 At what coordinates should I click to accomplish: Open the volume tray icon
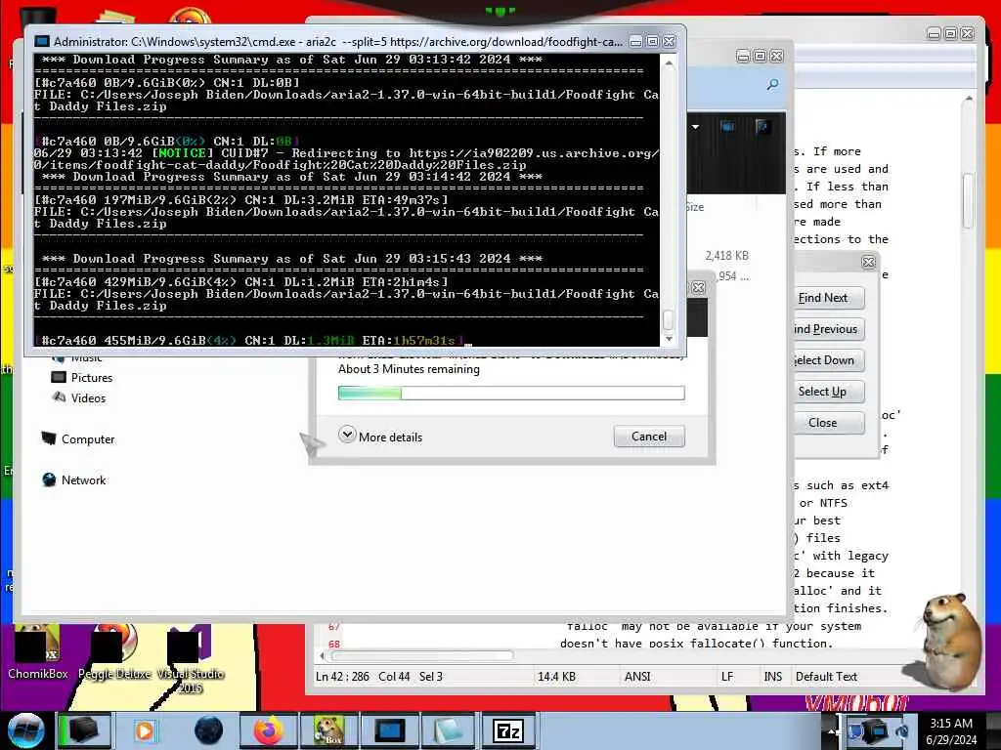click(x=901, y=731)
